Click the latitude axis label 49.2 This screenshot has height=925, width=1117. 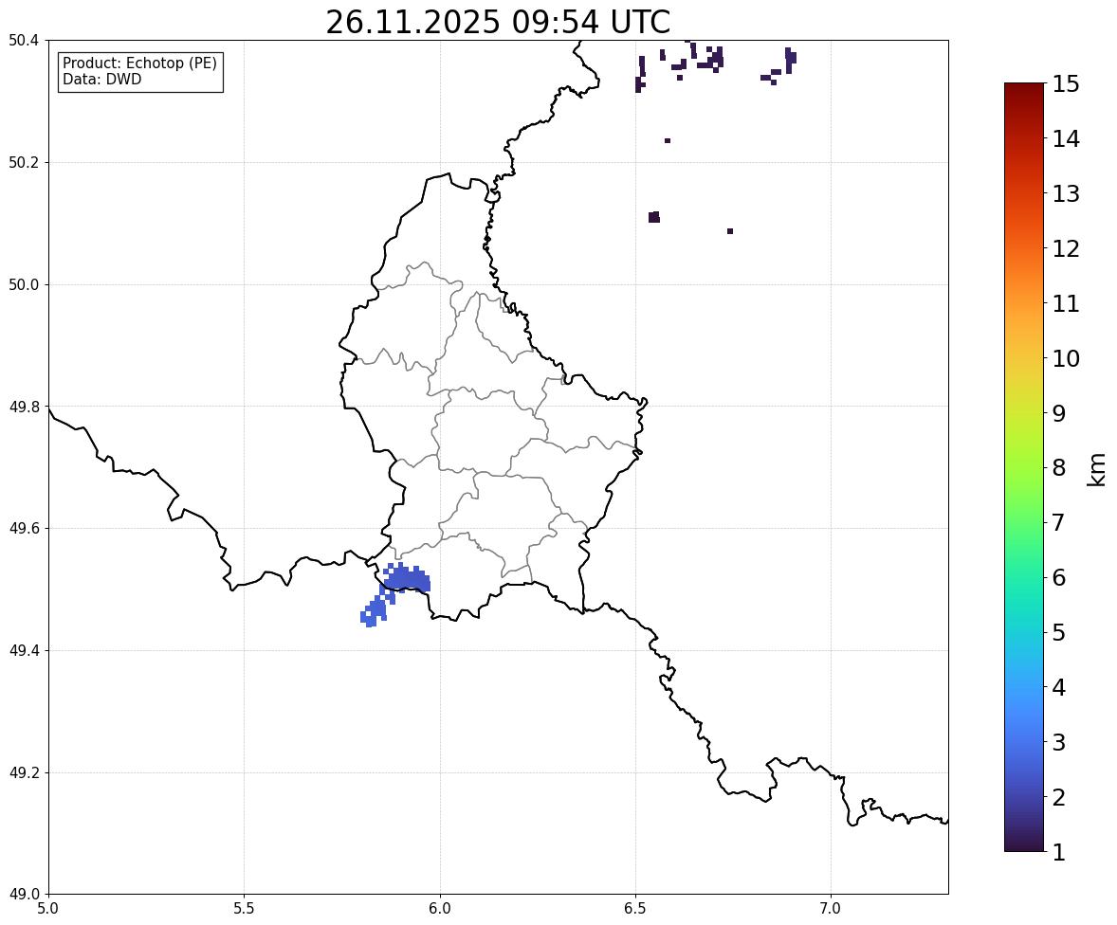pyautogui.click(x=24, y=772)
